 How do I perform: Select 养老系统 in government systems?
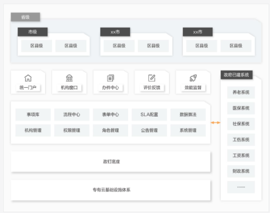pos(241,92)
